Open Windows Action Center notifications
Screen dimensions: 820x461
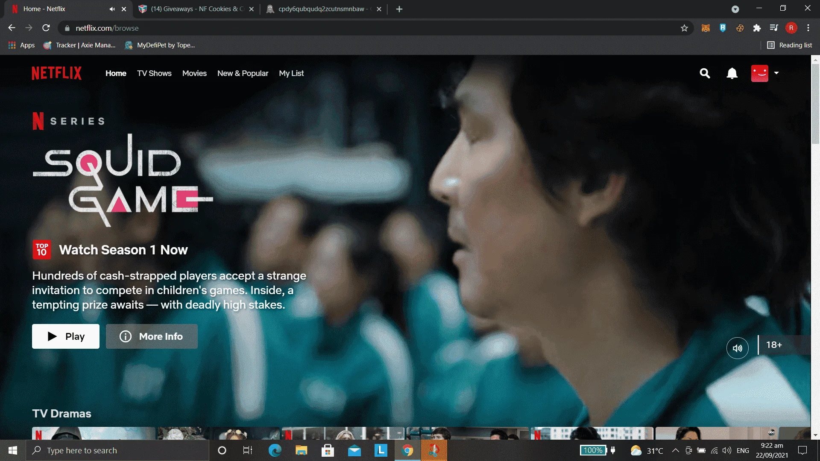pyautogui.click(x=802, y=450)
